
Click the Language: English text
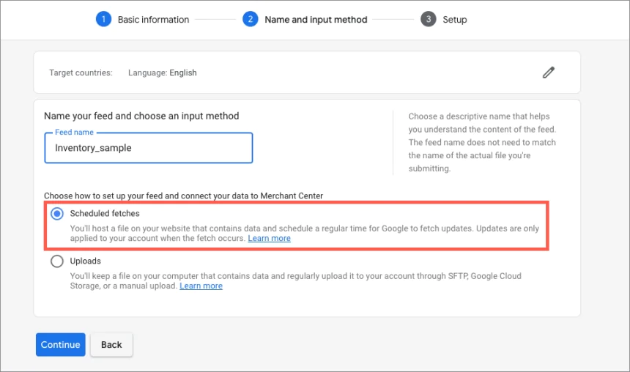[162, 73]
